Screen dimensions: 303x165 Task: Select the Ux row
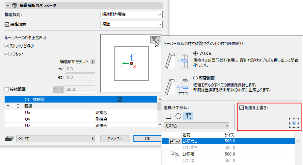(x=81, y=112)
